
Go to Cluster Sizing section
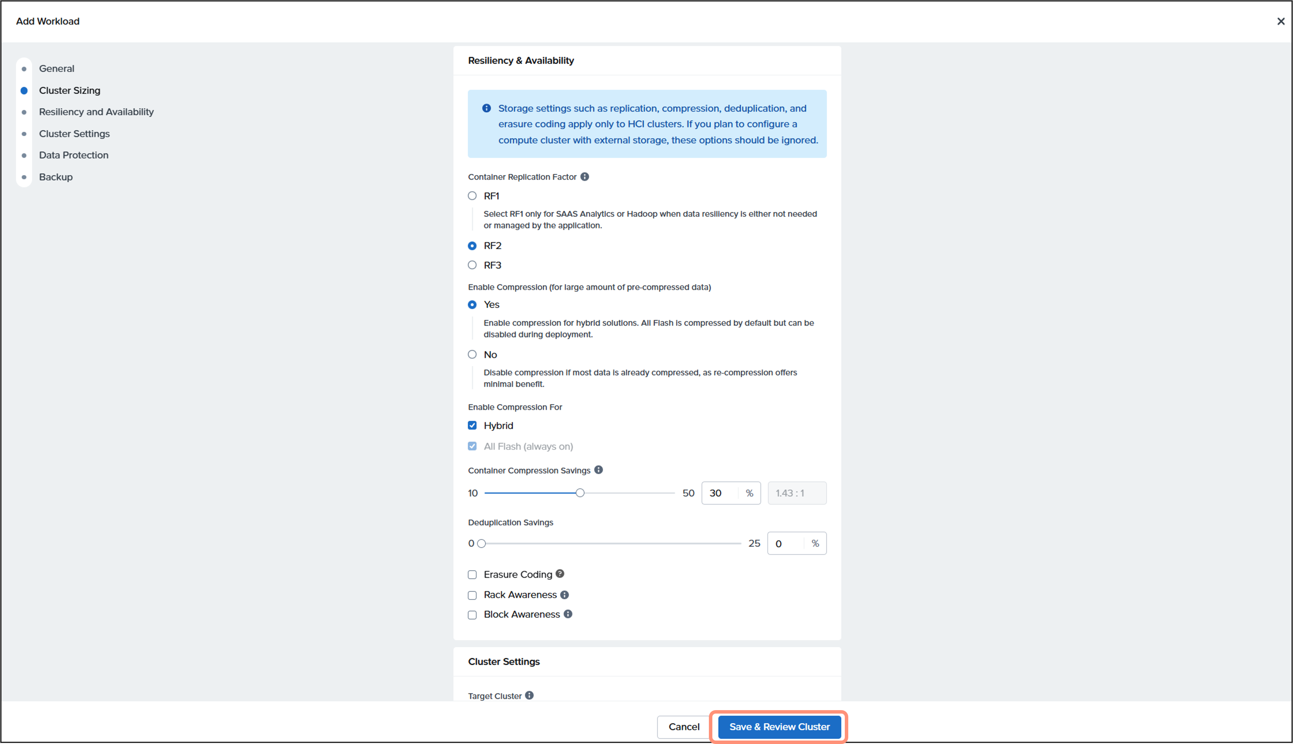70,90
